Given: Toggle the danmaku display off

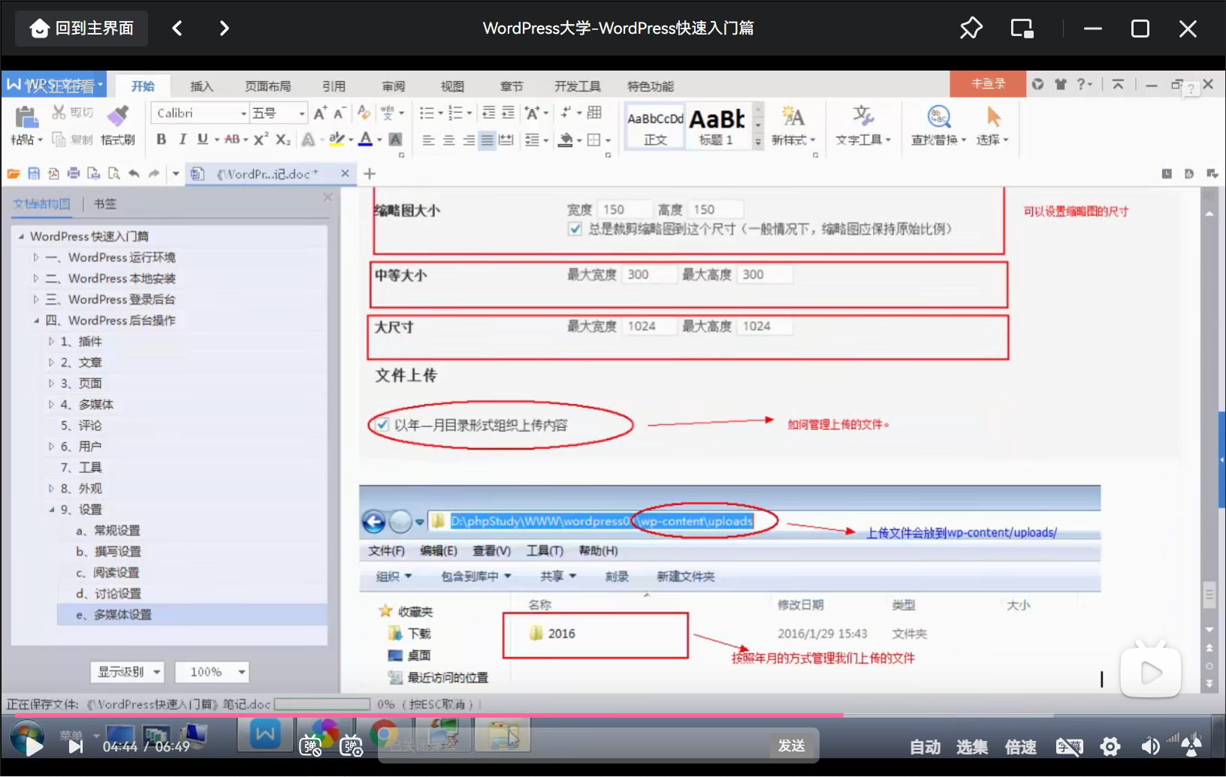Looking at the screenshot, I should [310, 746].
